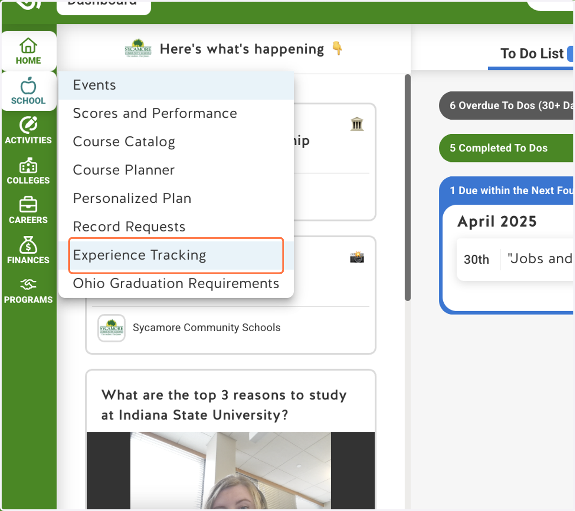Screen dimensions: 575x511
Task: Choose Record Requests menu entry
Action: pos(176,227)
